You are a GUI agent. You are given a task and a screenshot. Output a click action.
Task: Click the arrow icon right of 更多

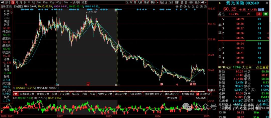[x=202, y=3]
